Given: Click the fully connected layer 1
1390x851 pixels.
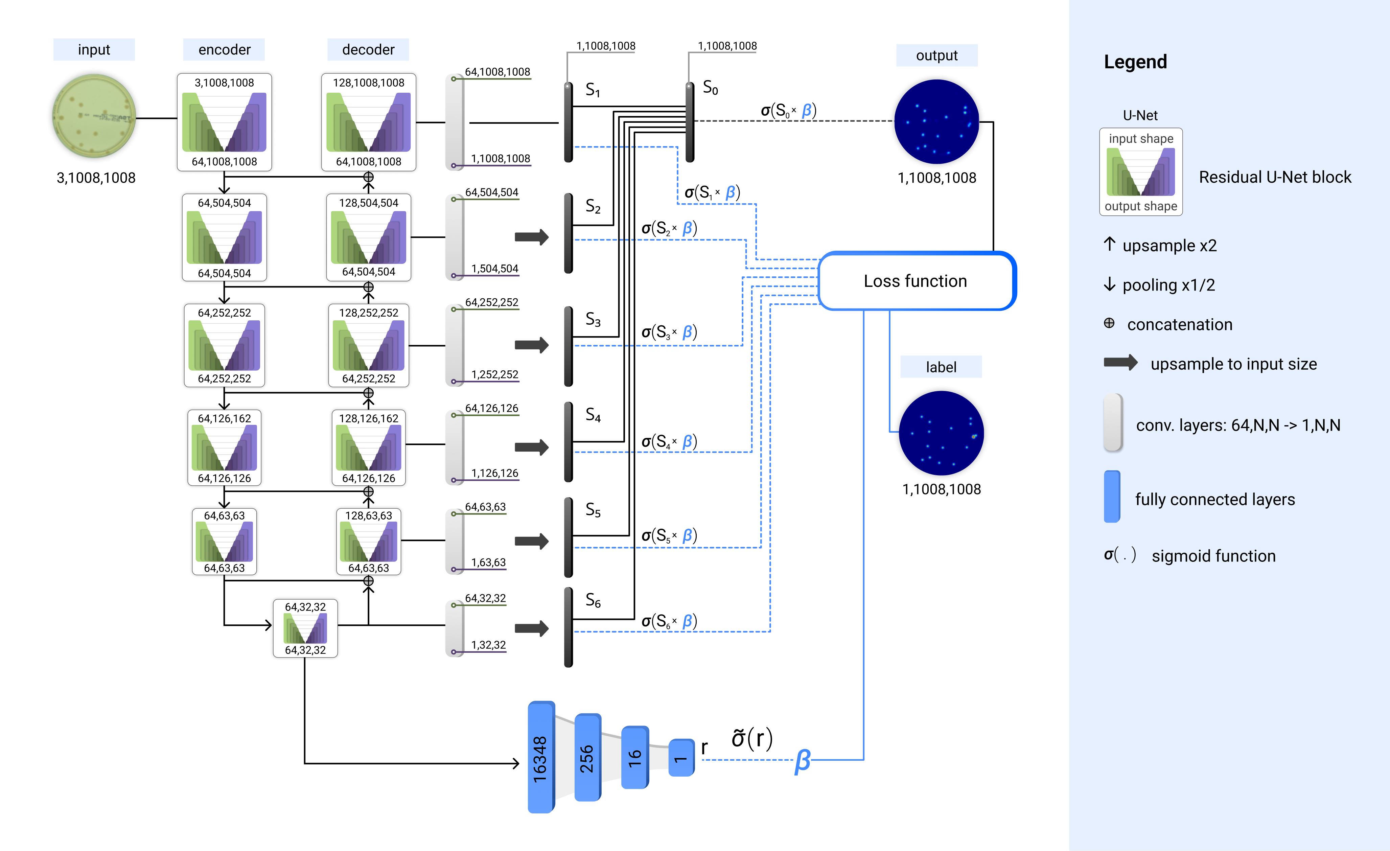Looking at the screenshot, I should (681, 758).
